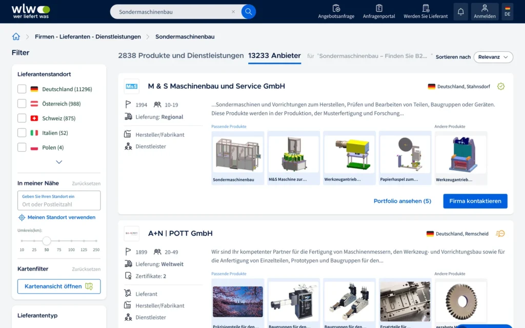The width and height of the screenshot is (525, 328).
Task: Click the A+N POTT company logo
Action: coord(132,233)
